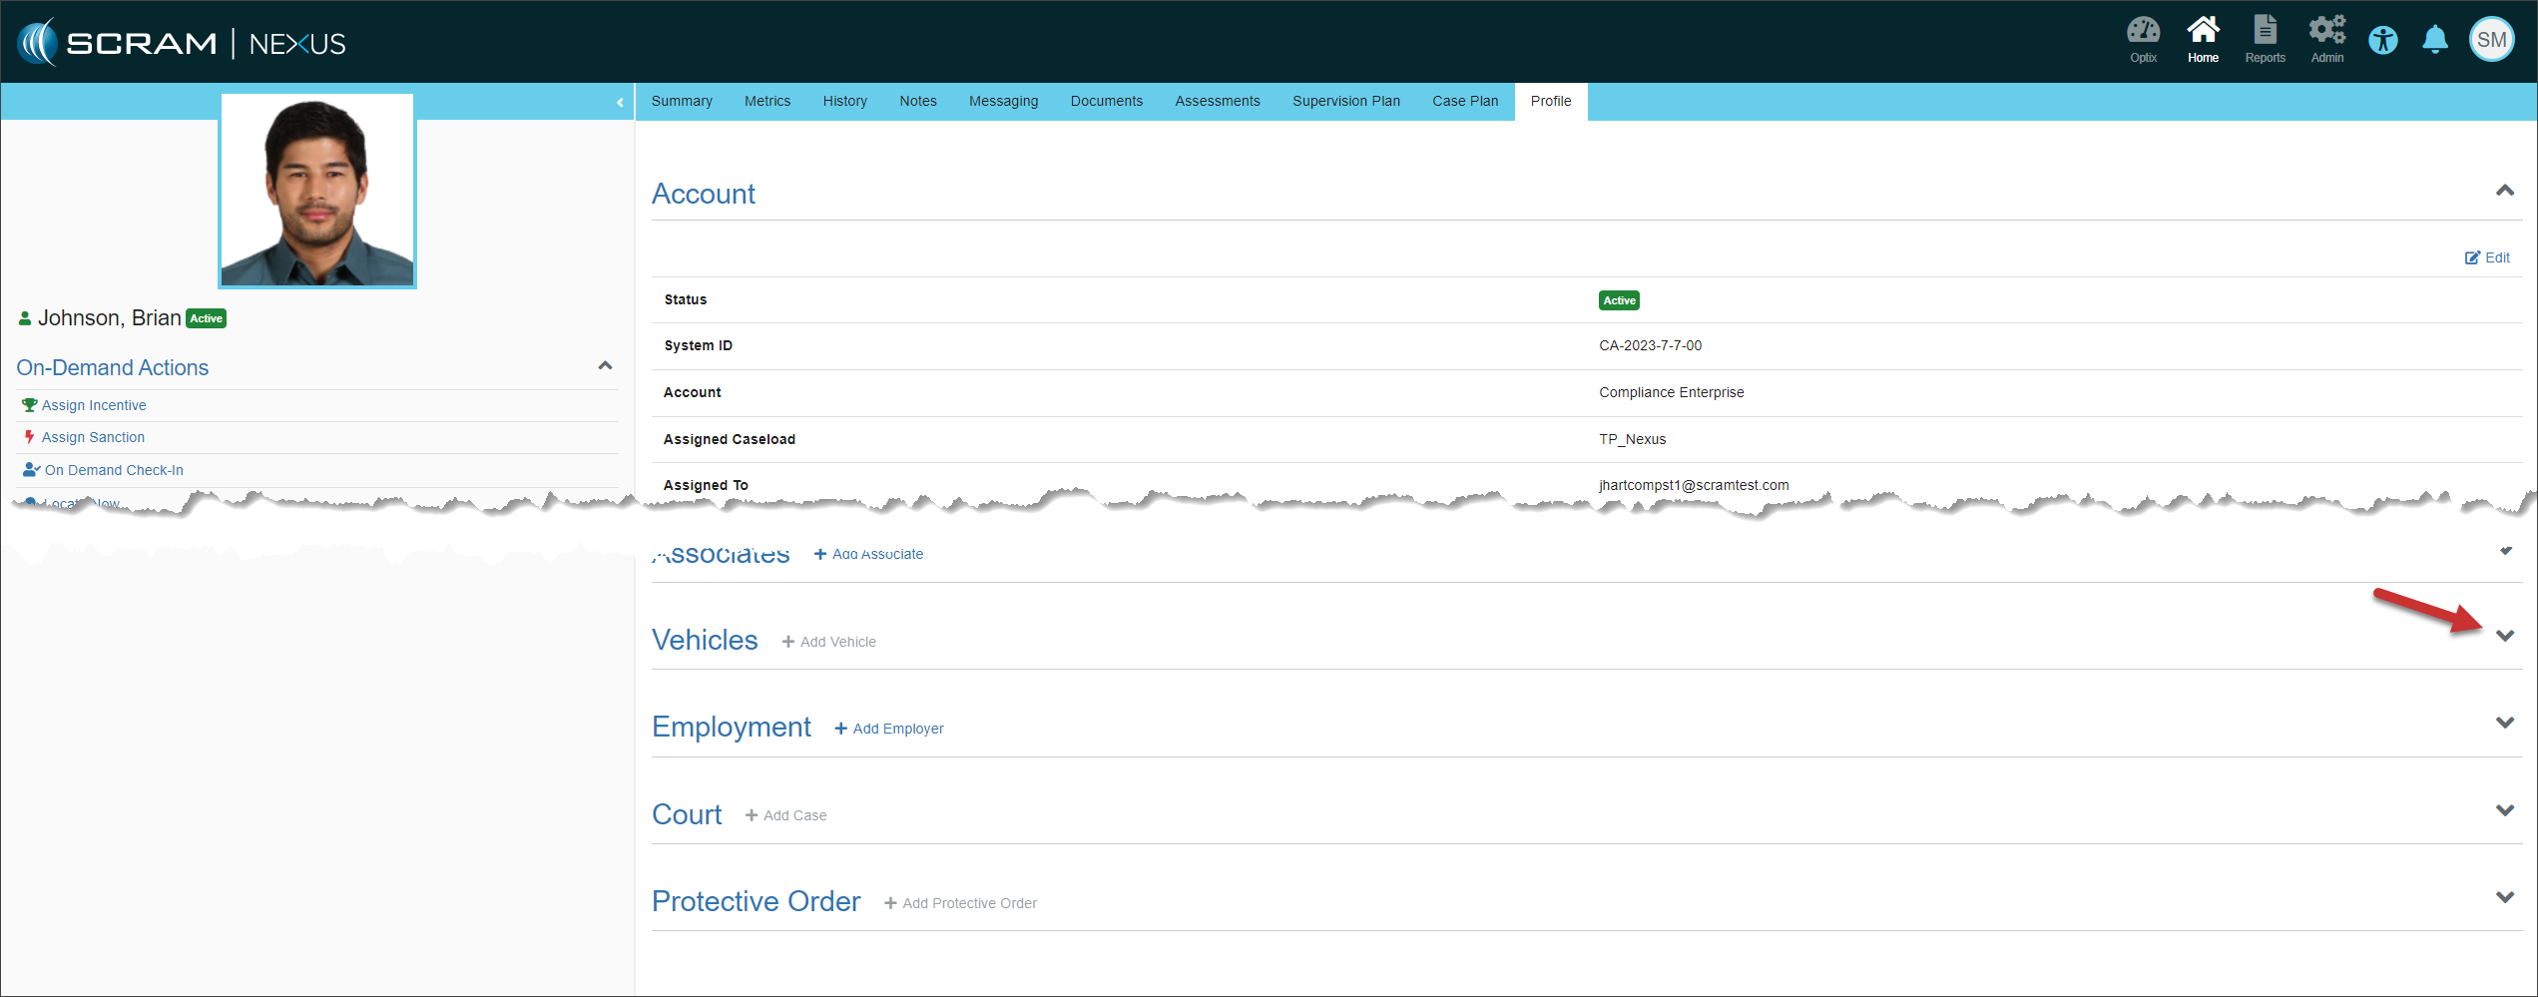This screenshot has height=997, width=2538.
Task: Open the SM user avatar menu
Action: [x=2490, y=40]
